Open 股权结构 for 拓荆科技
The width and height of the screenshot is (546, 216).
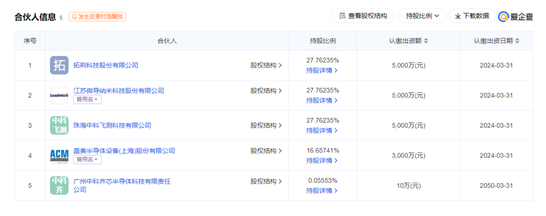point(266,65)
